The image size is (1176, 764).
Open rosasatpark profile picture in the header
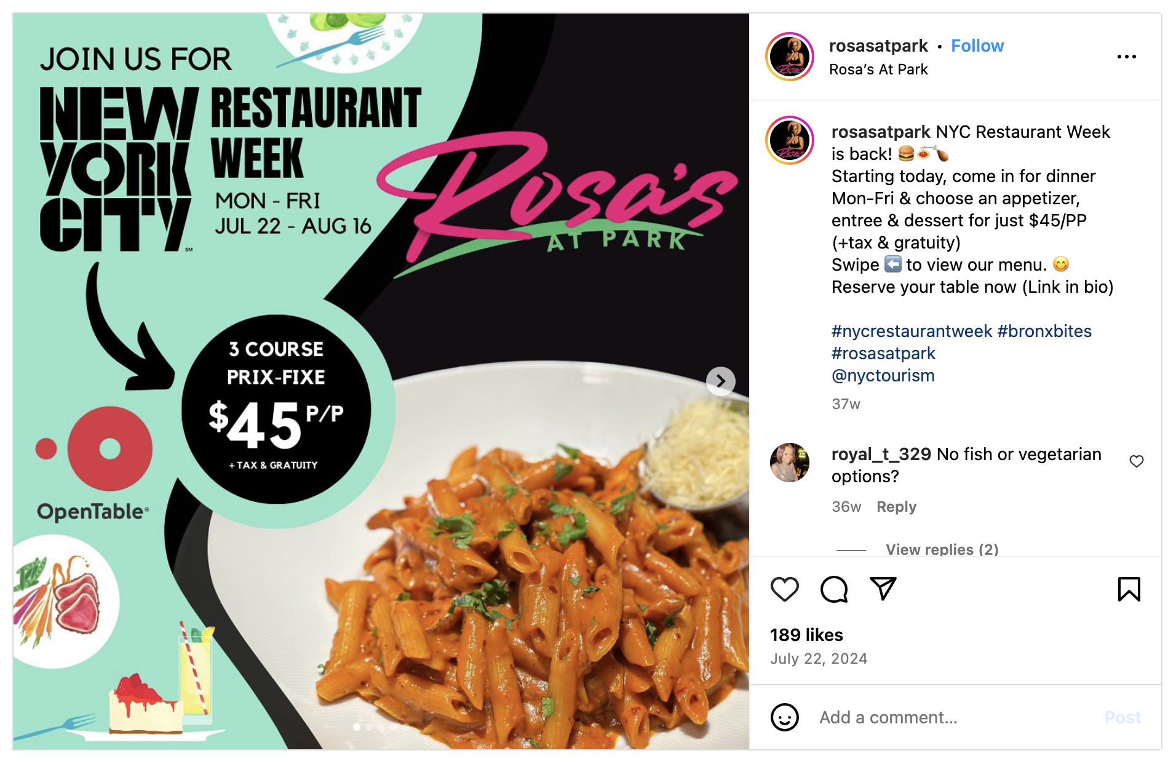point(790,57)
